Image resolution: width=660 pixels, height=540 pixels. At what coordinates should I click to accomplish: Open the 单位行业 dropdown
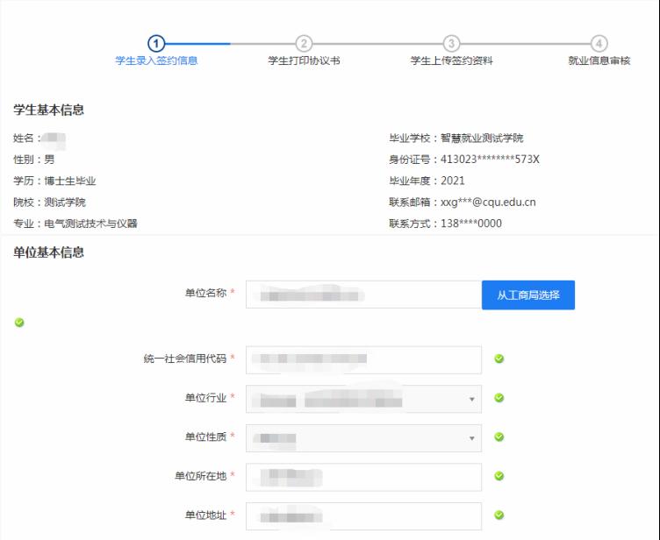click(x=363, y=399)
